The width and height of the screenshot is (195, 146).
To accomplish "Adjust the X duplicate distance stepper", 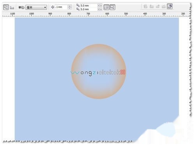I will pos(100,5).
